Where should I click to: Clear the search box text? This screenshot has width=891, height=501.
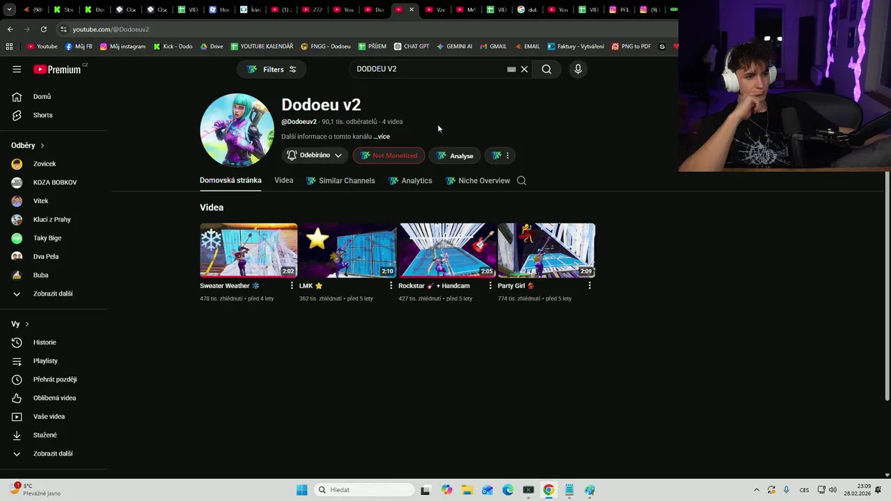525,69
